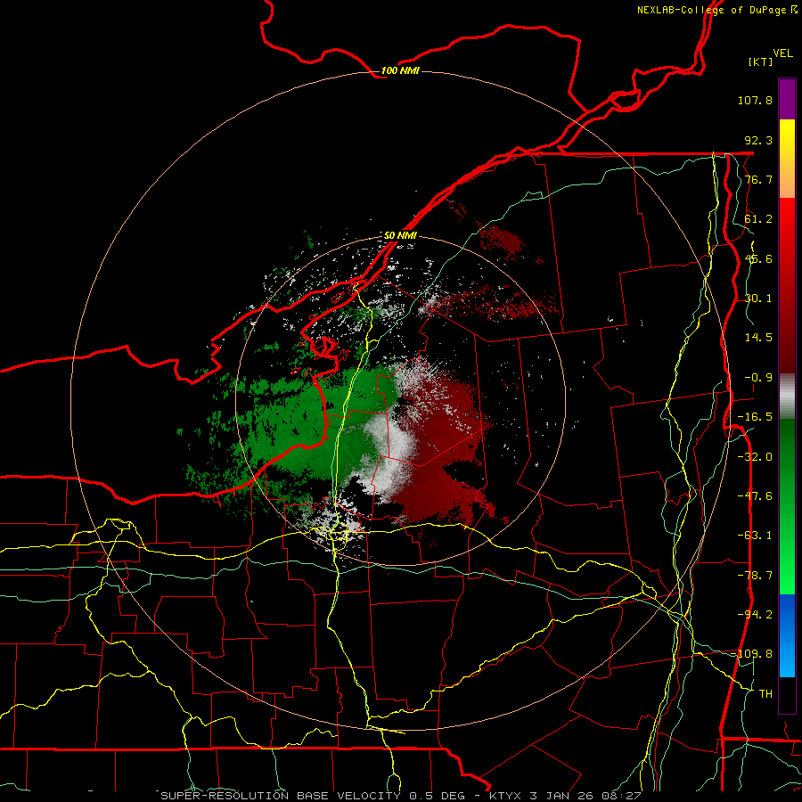
Task: Click the 92.3 legend value
Action: pos(758,140)
